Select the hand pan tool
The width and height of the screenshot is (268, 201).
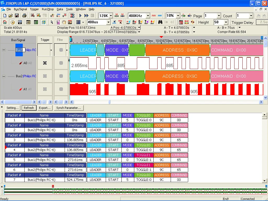[64, 22]
